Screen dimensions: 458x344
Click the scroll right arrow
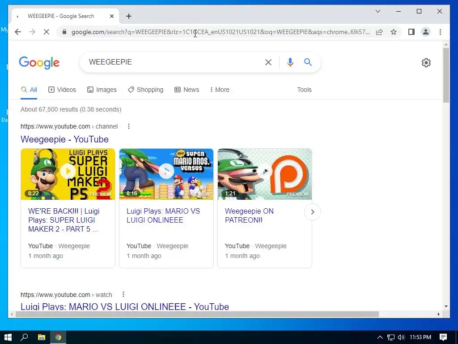pos(438,314)
